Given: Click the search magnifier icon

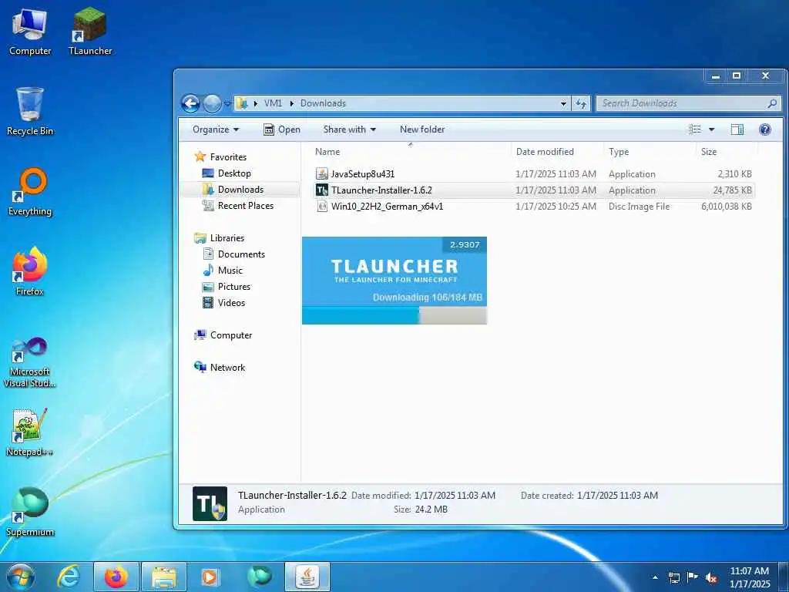Looking at the screenshot, I should click(x=772, y=103).
